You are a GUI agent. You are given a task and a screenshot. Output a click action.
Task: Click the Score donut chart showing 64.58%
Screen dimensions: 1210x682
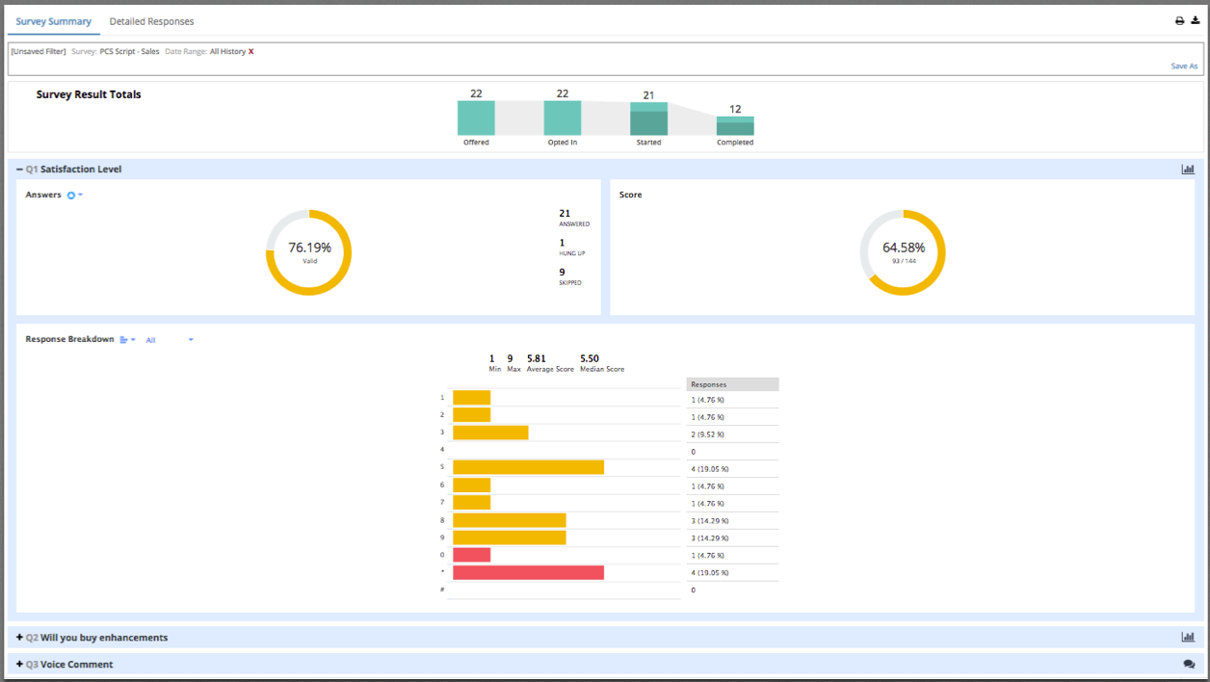tap(903, 252)
